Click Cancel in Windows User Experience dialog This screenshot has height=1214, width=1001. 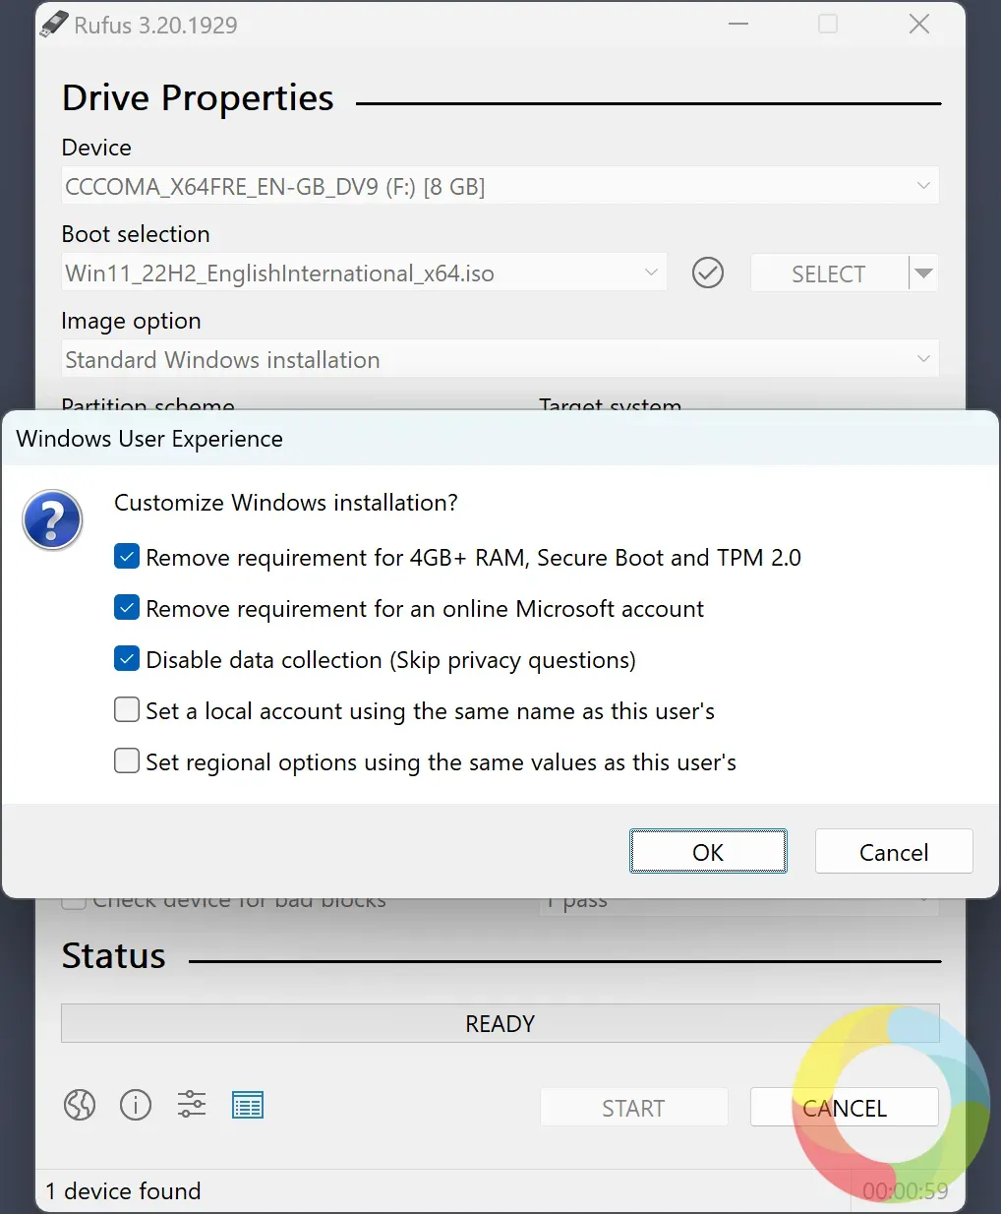(x=894, y=851)
